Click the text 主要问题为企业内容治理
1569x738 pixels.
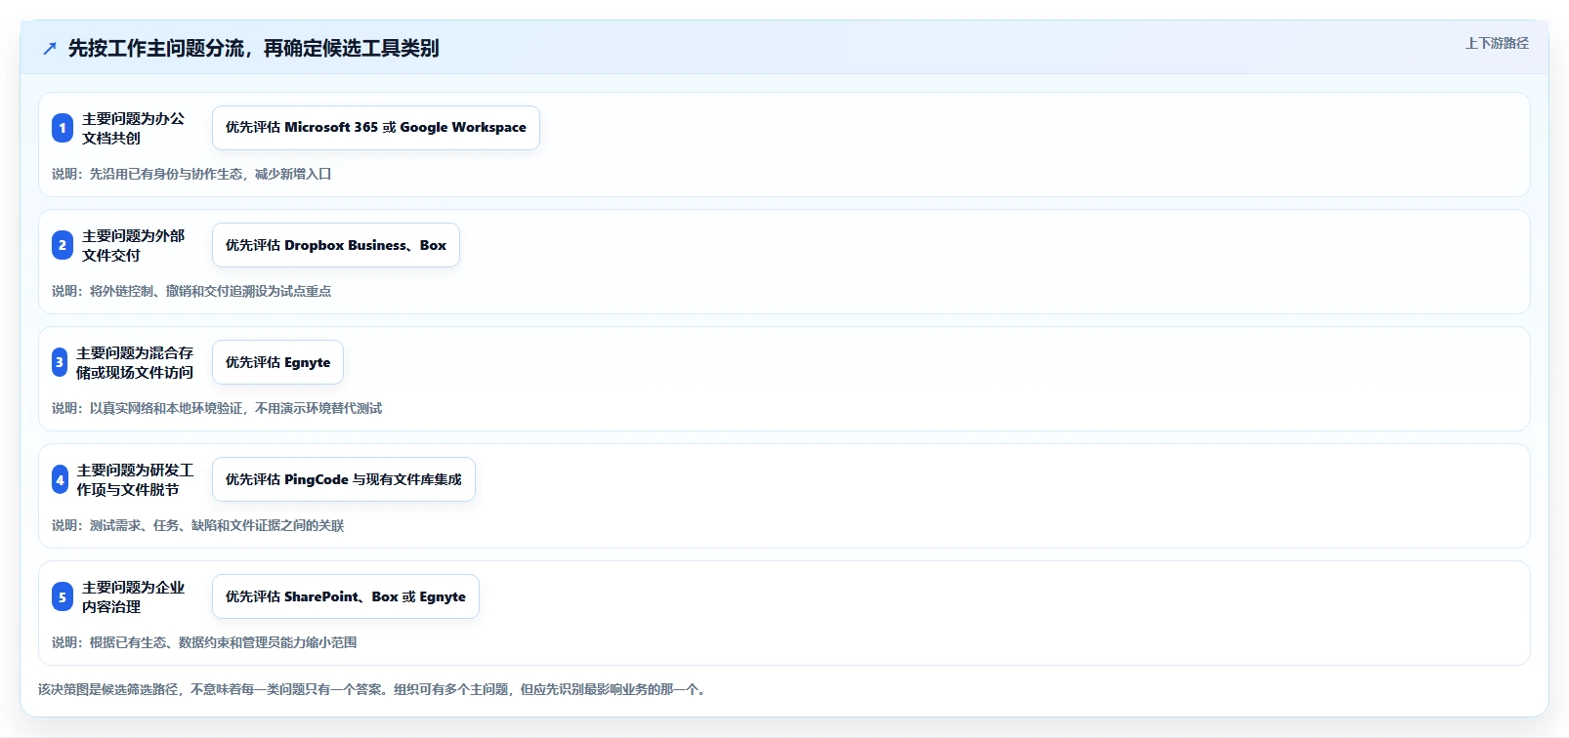point(133,596)
